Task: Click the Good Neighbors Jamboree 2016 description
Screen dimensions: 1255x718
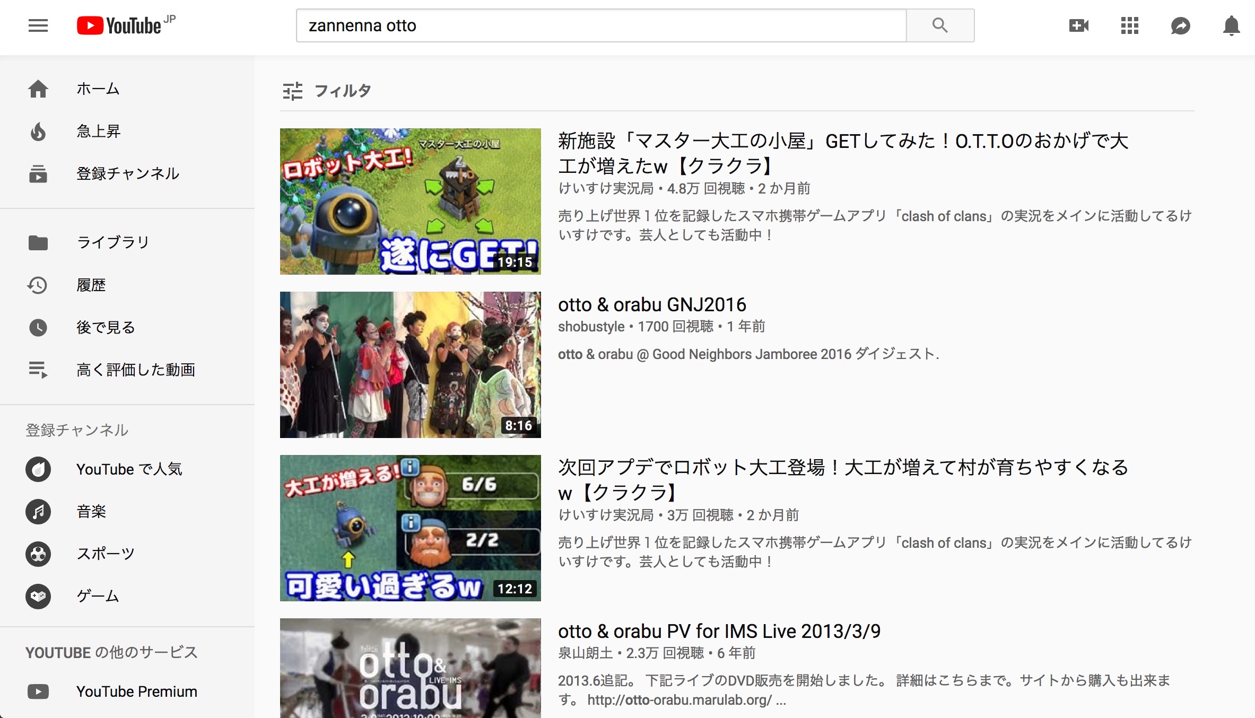Action: click(748, 354)
